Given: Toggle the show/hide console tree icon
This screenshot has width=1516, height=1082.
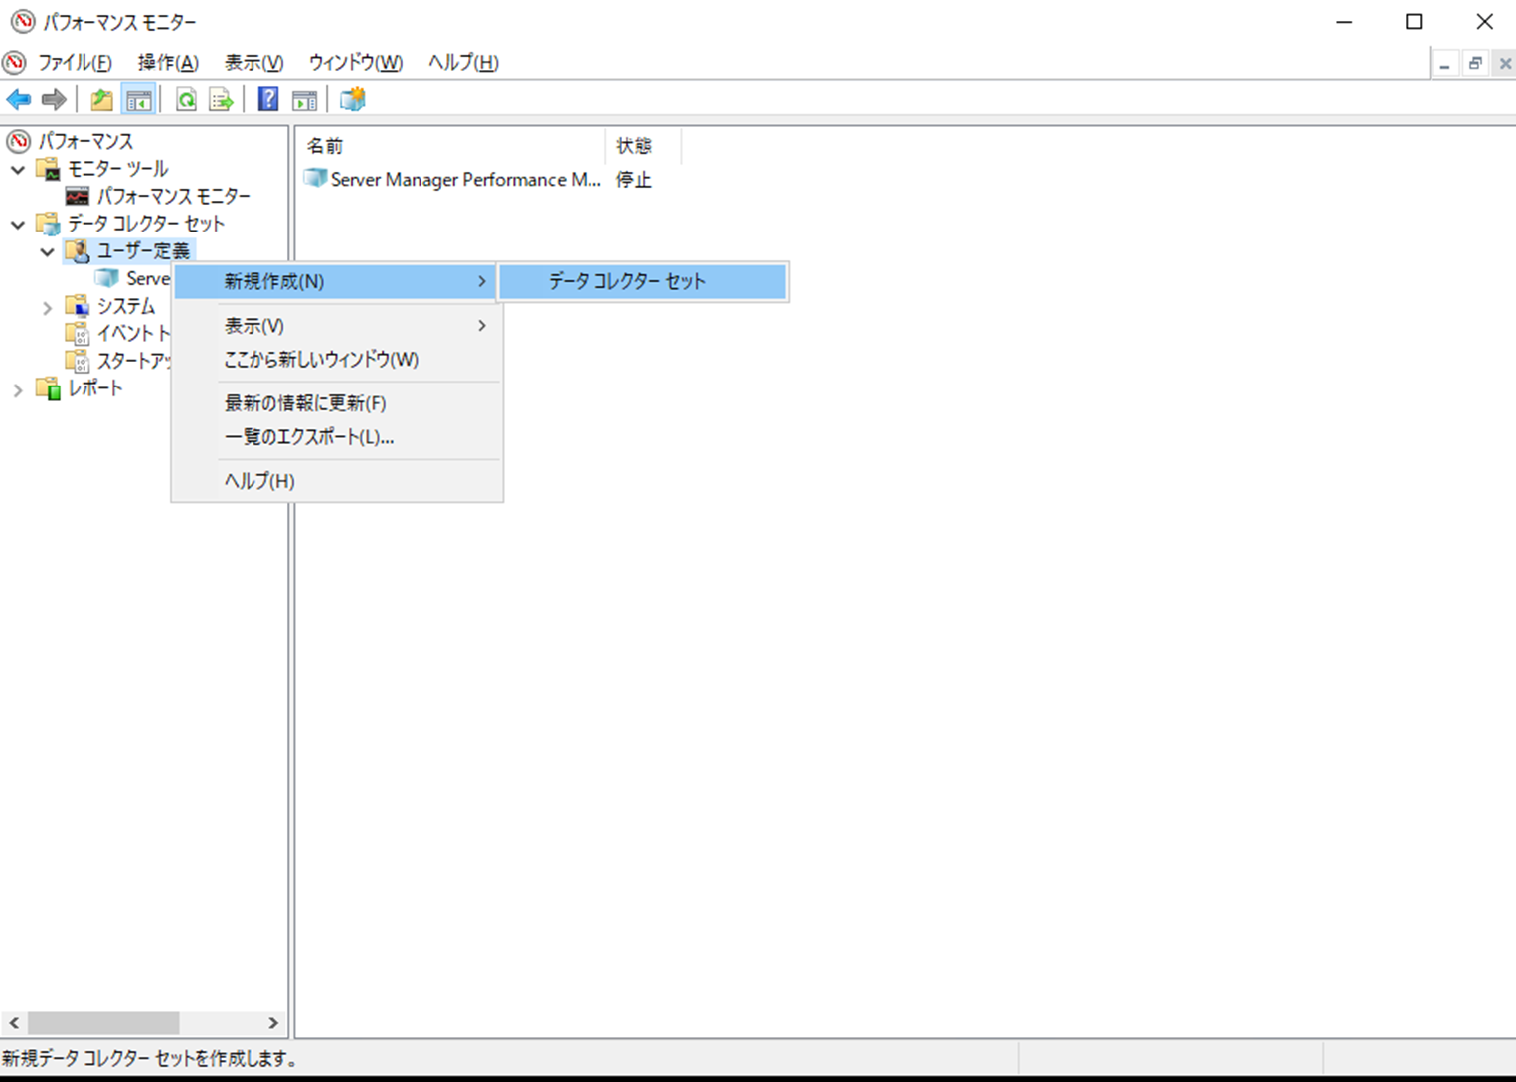Looking at the screenshot, I should pos(138,99).
